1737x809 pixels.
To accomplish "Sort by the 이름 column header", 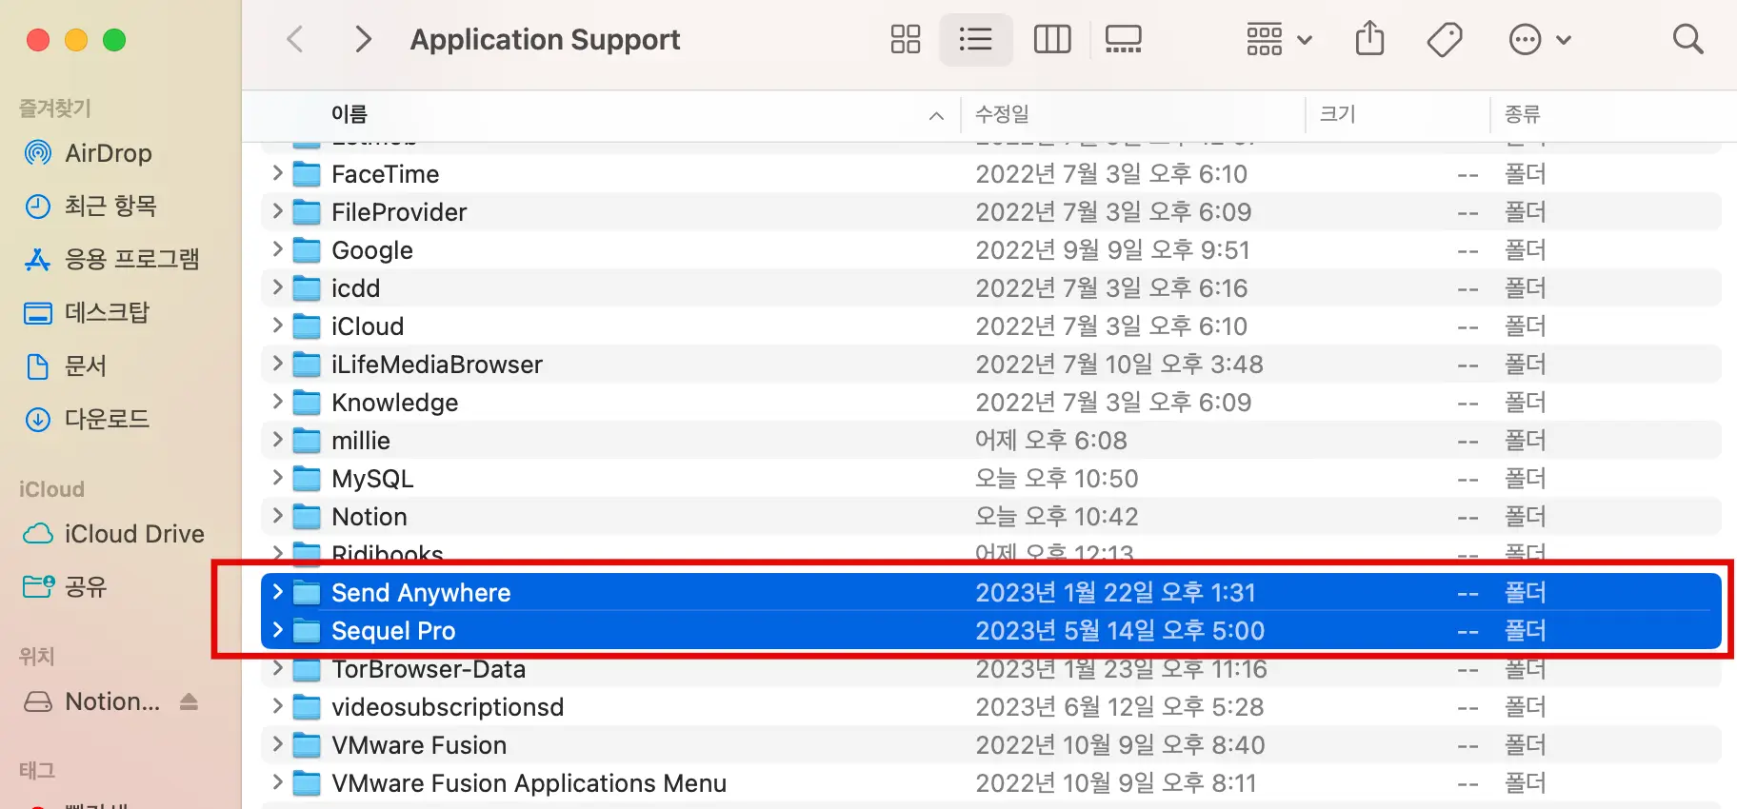I will (x=349, y=114).
